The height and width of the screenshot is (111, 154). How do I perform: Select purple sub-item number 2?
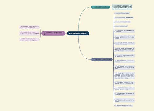pos(29,33)
